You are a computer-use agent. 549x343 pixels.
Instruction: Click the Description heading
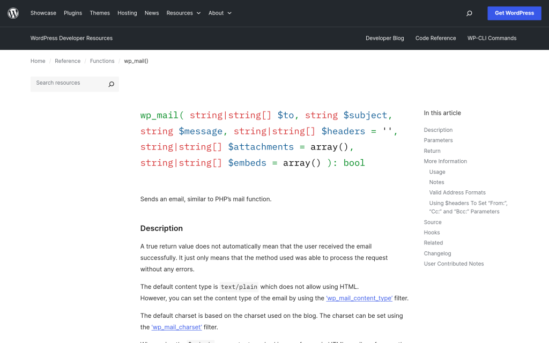[161, 228]
